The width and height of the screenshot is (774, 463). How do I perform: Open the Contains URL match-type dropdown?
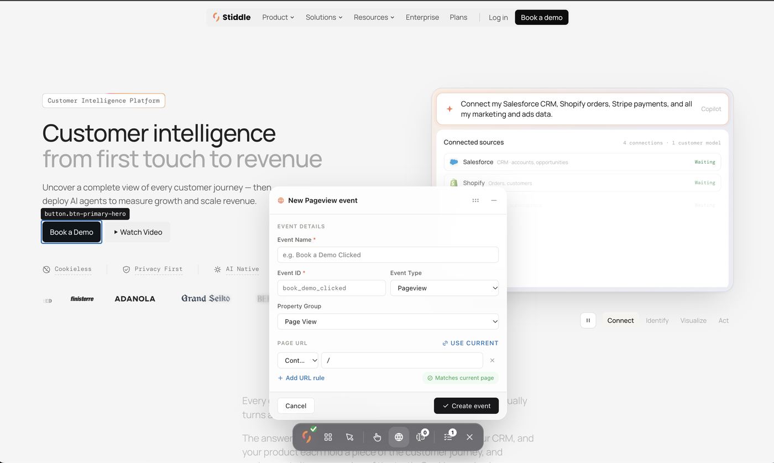[x=298, y=360]
